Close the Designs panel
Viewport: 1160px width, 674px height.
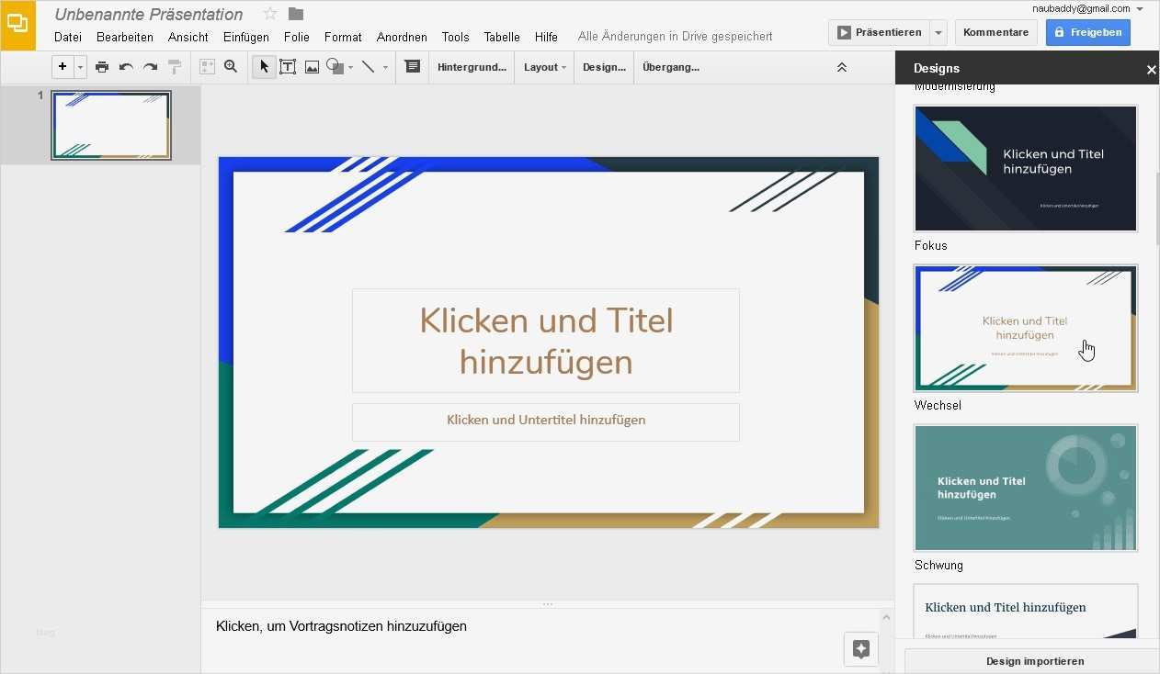(1151, 70)
